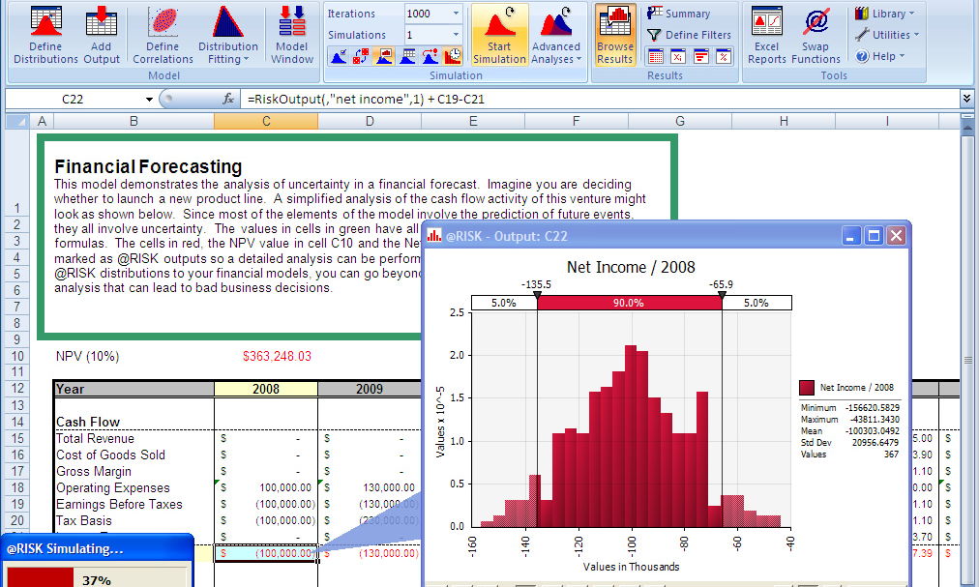Open Name Box dropdown arrow next to C22
This screenshot has width=979, height=587.
(x=149, y=100)
